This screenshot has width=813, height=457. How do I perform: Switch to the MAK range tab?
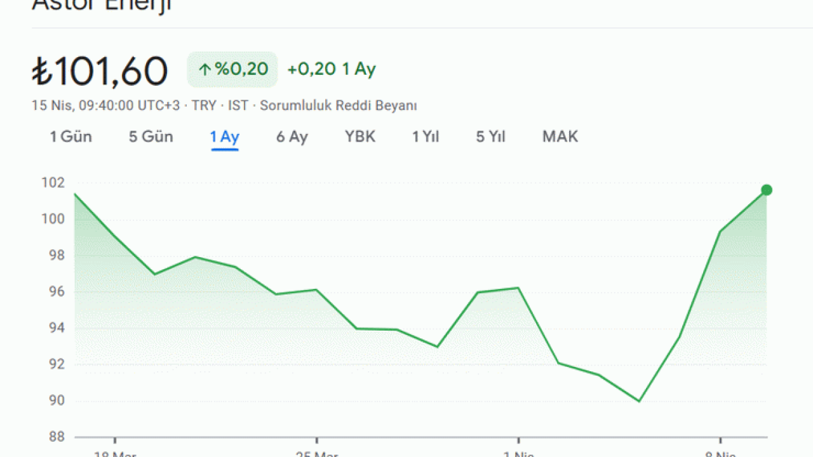560,136
